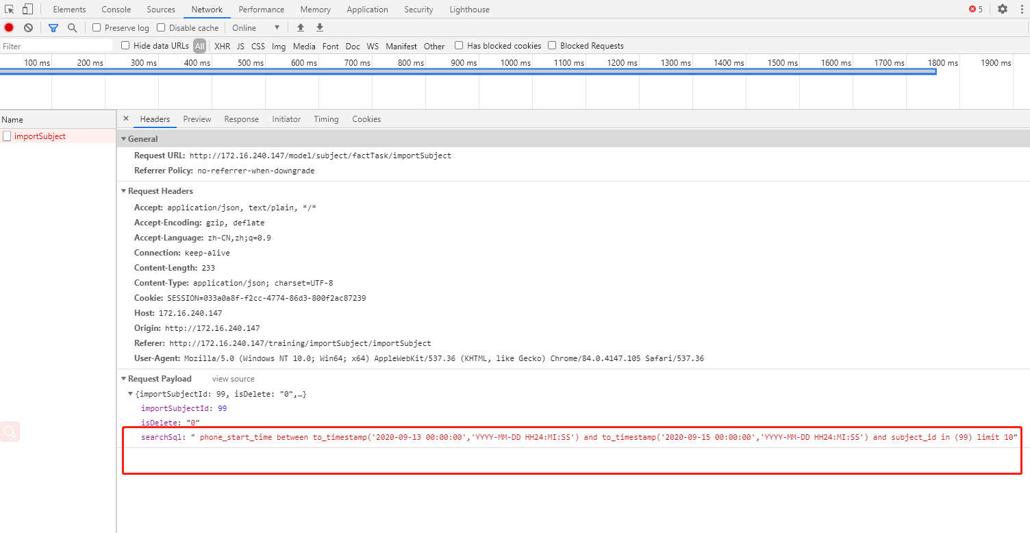Collapse the importSubjectId payload object
Screen dimensions: 1030x533
131,394
